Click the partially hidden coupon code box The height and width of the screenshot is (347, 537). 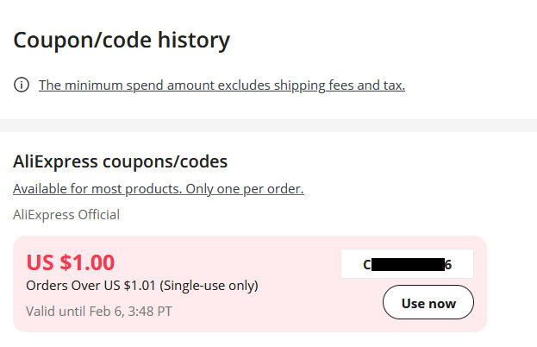[407, 264]
